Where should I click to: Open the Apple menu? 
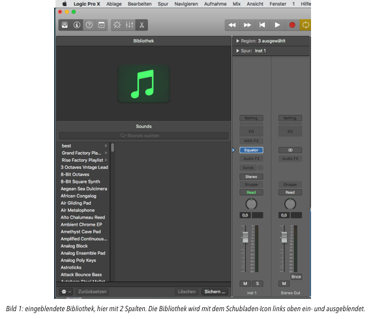coord(65,4)
